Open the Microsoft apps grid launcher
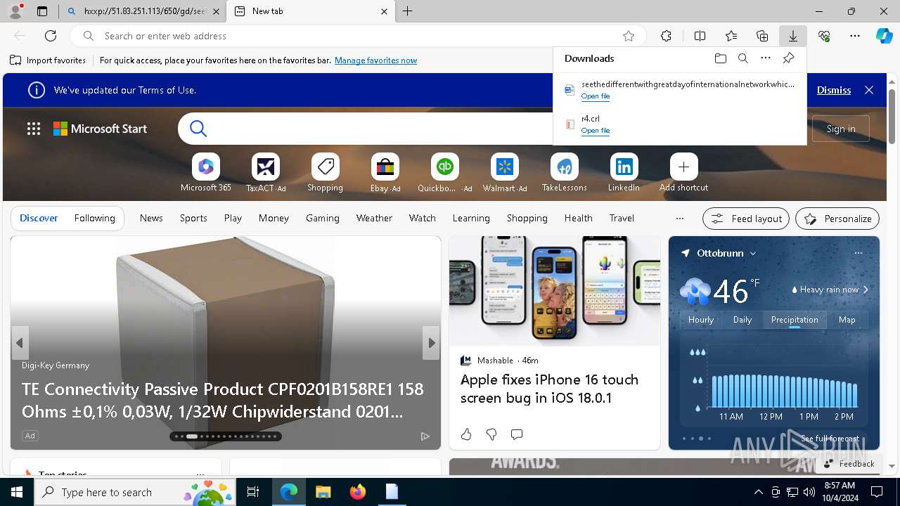The height and width of the screenshot is (506, 900). click(x=34, y=129)
